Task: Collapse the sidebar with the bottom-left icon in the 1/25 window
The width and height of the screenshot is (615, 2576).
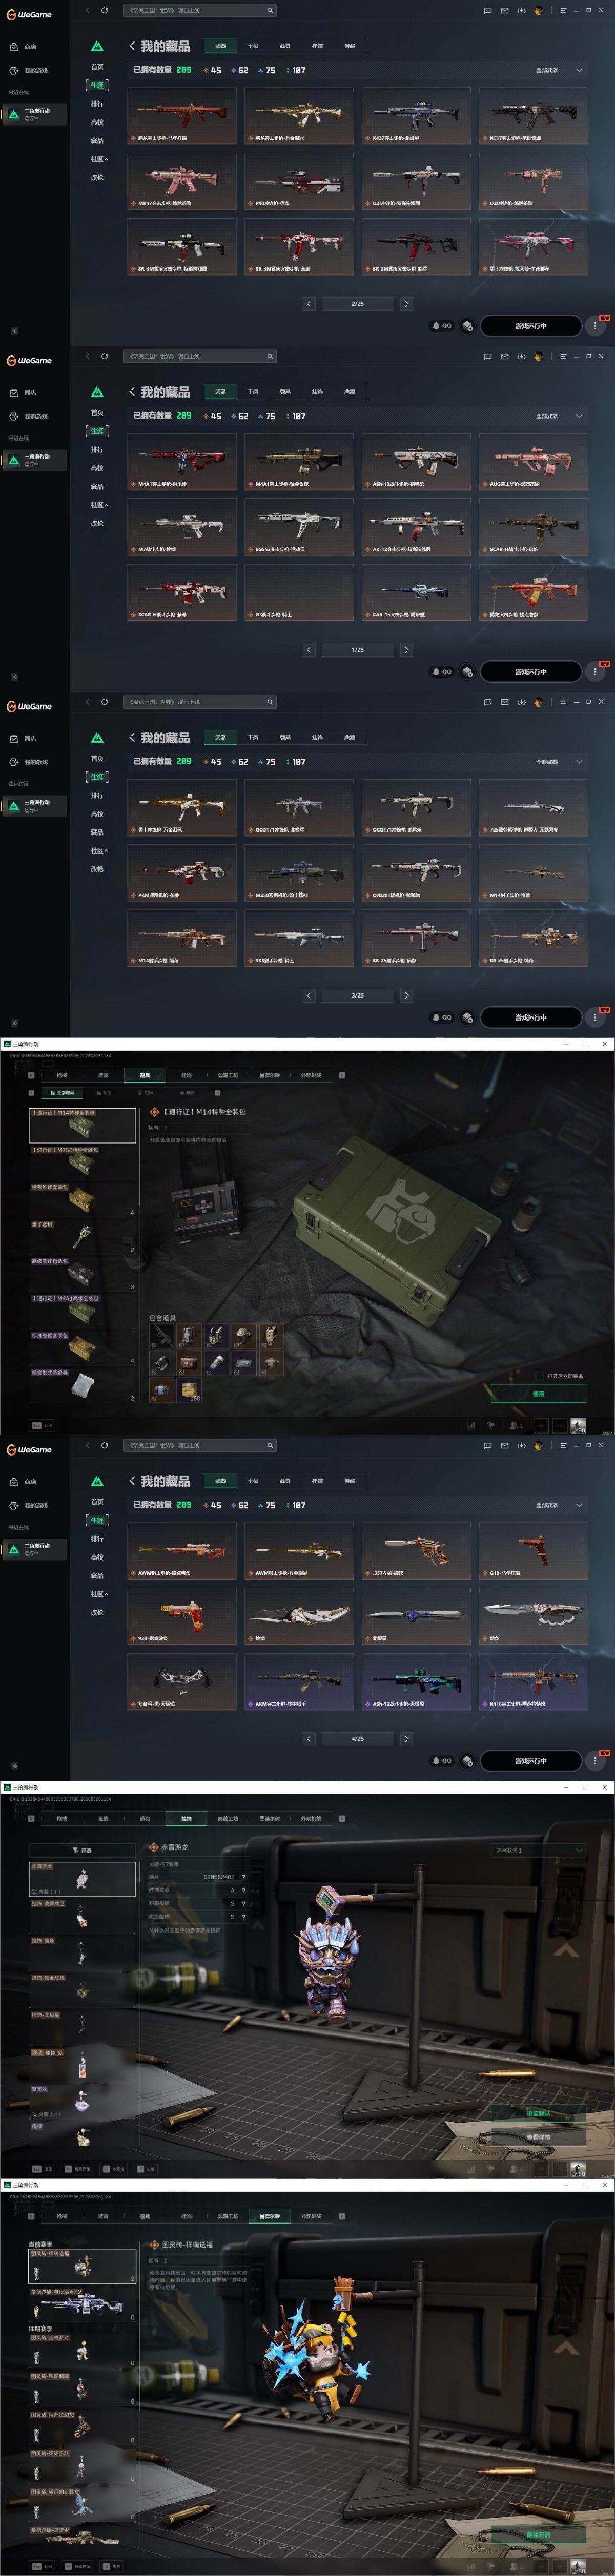Action: pos(14,676)
